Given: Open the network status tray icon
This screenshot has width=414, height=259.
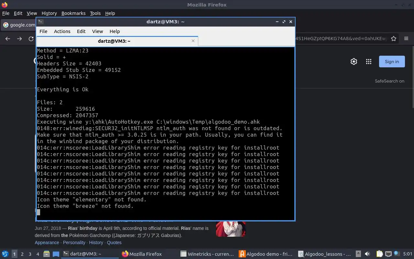Looking at the screenshot, I should 388,254.
